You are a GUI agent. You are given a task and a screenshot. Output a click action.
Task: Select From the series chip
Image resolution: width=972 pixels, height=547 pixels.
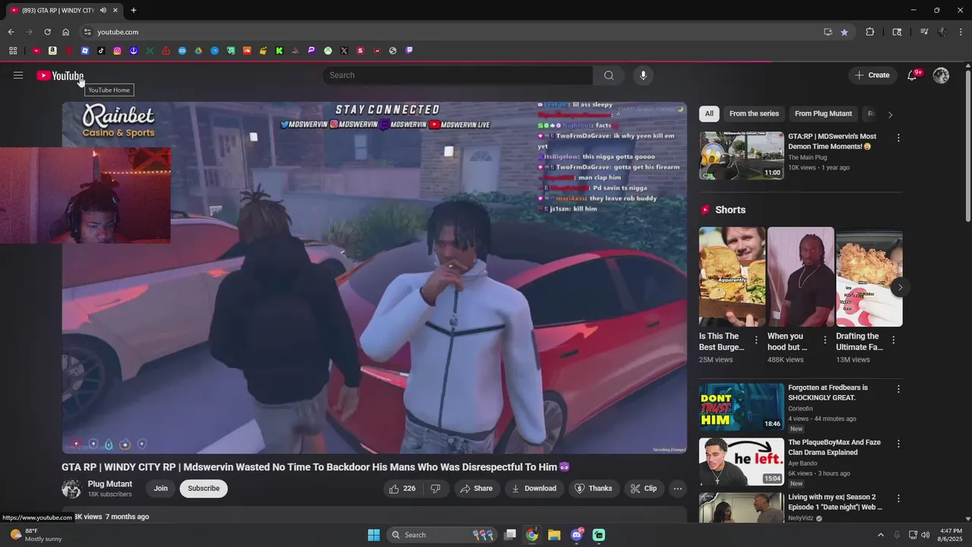pyautogui.click(x=754, y=114)
